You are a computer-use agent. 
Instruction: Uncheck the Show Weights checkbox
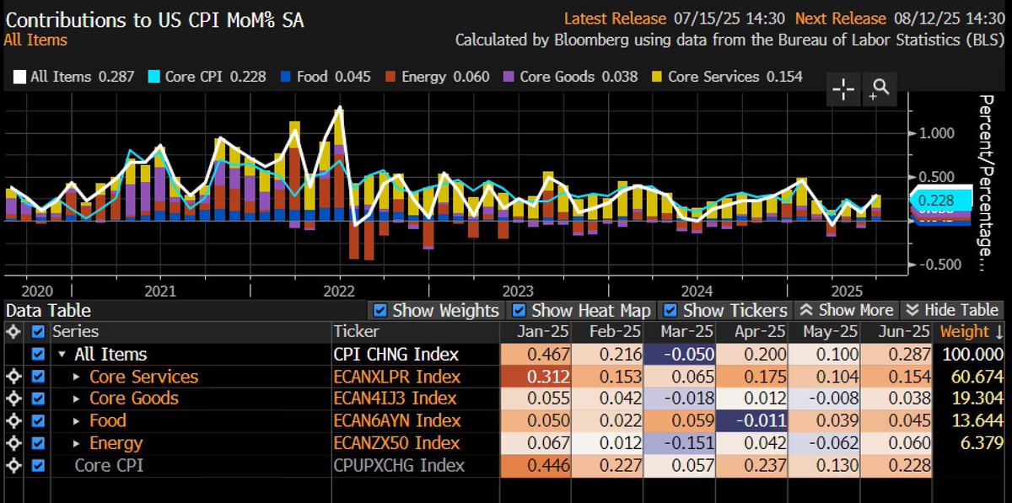pos(379,310)
